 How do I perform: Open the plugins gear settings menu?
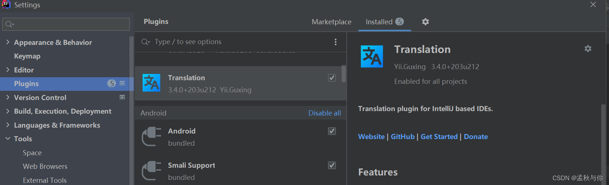coord(426,22)
